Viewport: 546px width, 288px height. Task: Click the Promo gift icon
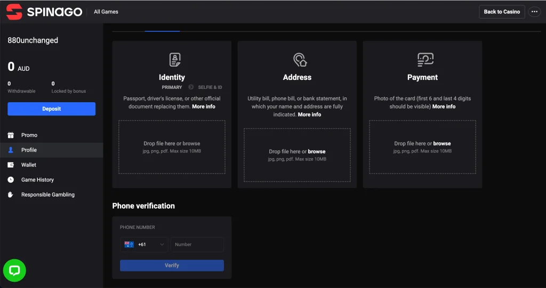11,135
